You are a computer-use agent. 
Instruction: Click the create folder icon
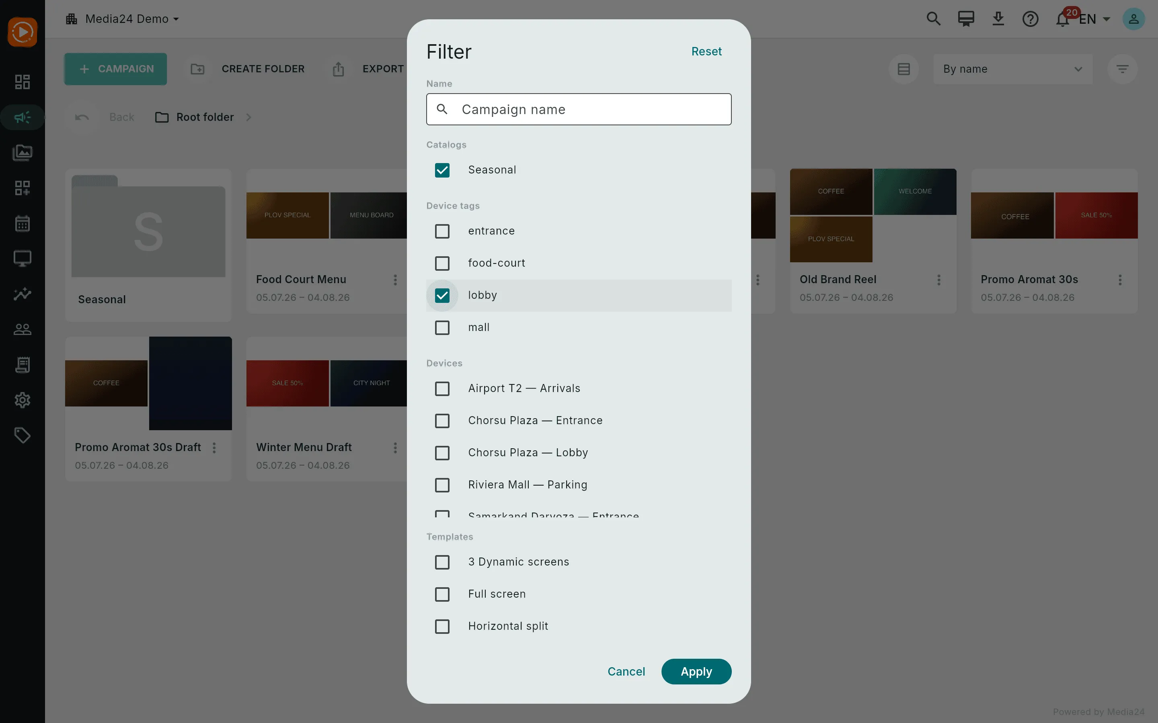pyautogui.click(x=198, y=69)
